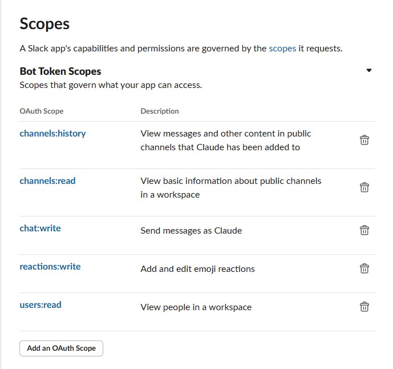Open the chat:write scope link
Screen dimensions: 393x369
pos(40,228)
